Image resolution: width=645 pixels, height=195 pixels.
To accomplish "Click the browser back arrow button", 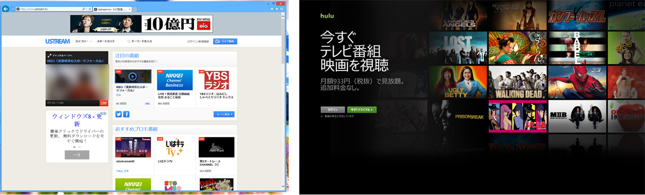I will [6, 9].
